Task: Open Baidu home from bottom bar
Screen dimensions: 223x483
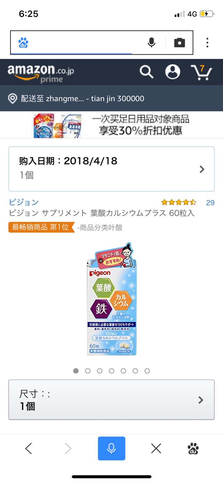Action: (193, 448)
